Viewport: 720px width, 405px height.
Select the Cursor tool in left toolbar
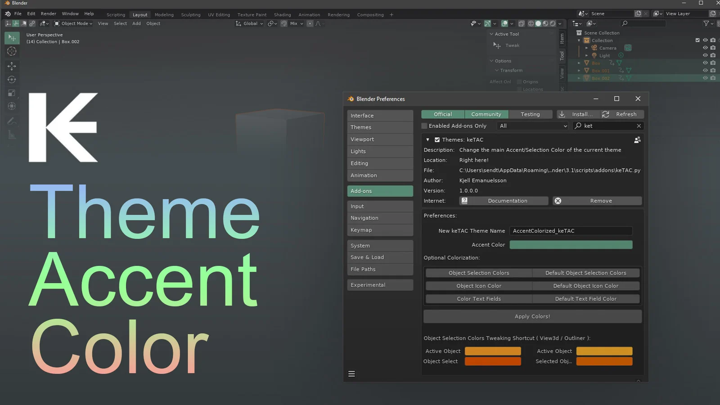12,51
